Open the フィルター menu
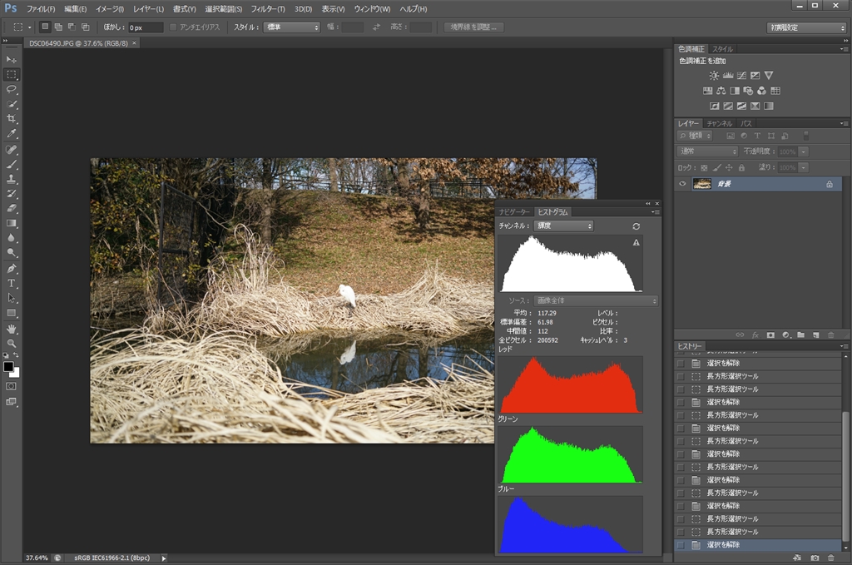The image size is (852, 565). point(268,8)
